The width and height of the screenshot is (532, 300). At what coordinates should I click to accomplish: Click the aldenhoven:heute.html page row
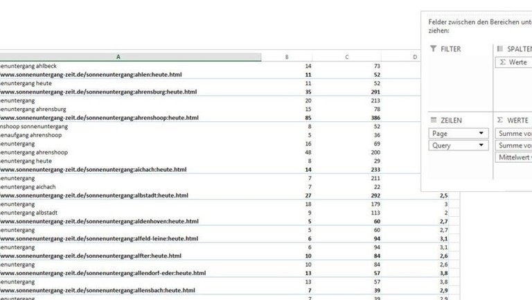coord(100,221)
